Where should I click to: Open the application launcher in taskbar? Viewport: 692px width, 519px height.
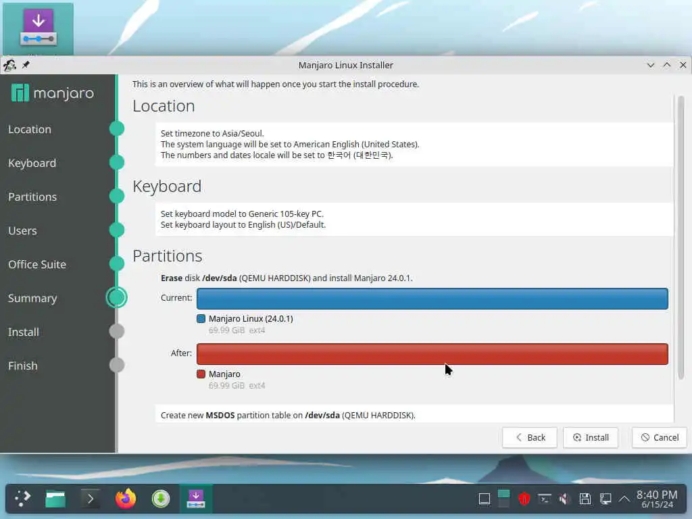pos(22,499)
